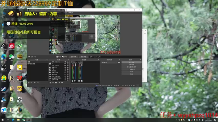Select the second scene in the Scenes list
218x122 pixels.
click(38, 64)
